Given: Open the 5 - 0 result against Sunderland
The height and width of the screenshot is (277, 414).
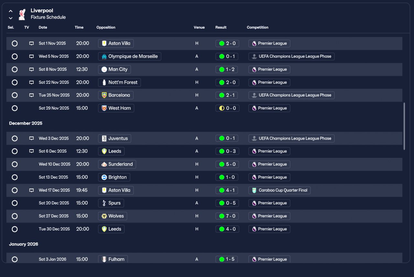Looking at the screenshot, I should coord(227,164).
